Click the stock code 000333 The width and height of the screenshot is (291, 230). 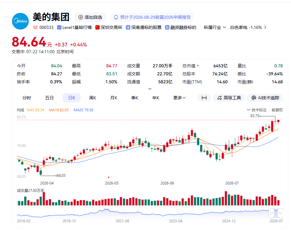tap(46, 28)
